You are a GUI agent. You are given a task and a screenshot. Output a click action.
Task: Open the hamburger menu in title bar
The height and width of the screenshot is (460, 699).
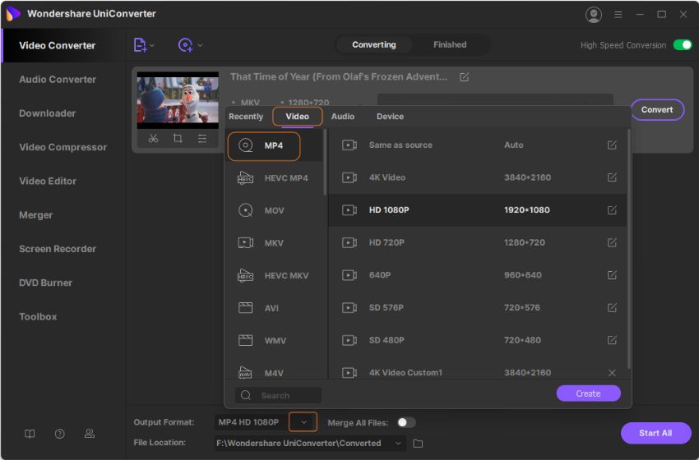pos(618,15)
